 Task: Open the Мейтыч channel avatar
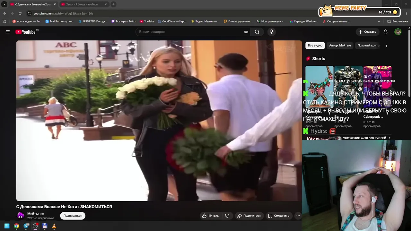tap(21, 216)
